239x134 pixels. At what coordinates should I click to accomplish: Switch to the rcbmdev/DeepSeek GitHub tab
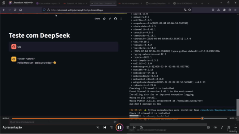[x=158, y=3]
